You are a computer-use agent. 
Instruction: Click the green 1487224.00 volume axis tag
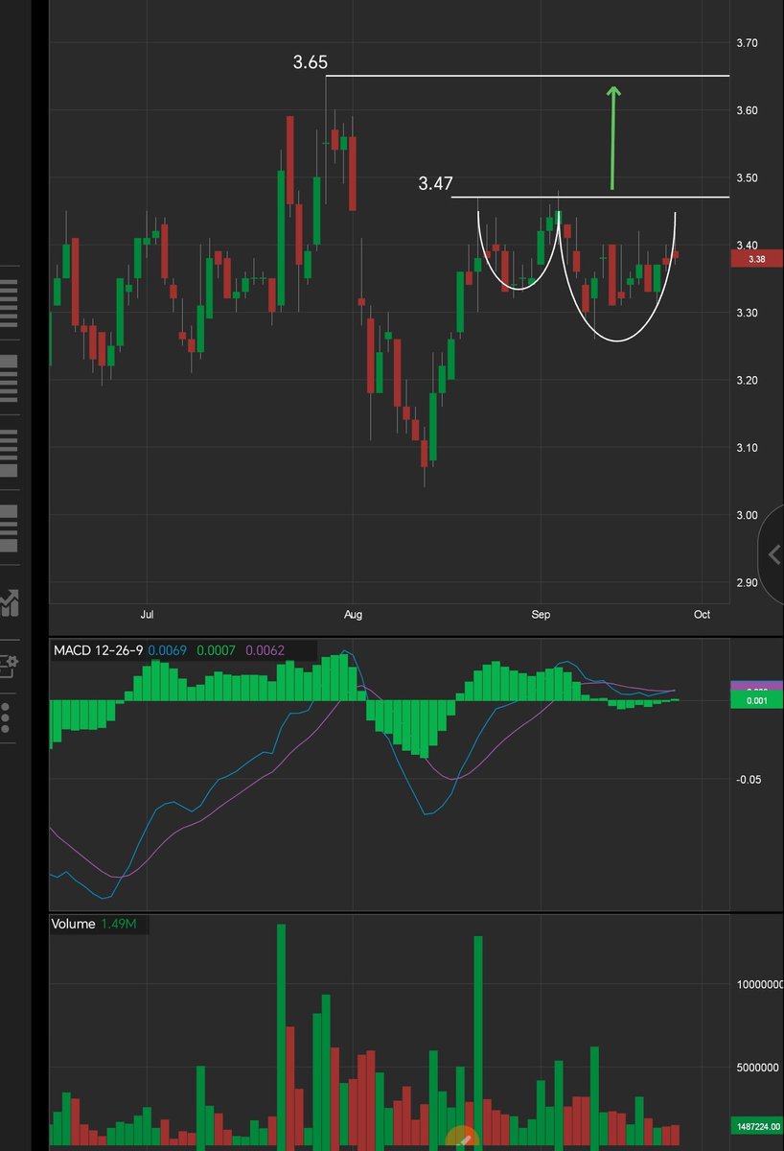pyautogui.click(x=756, y=1126)
